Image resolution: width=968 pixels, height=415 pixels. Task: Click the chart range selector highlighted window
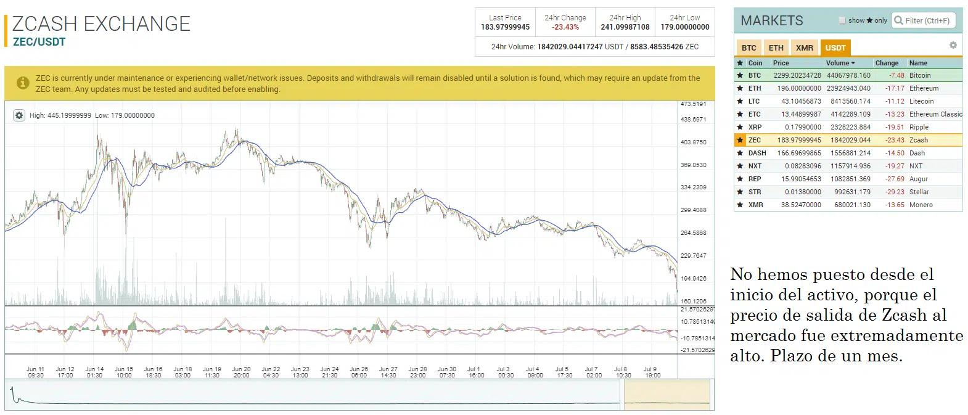667,395
